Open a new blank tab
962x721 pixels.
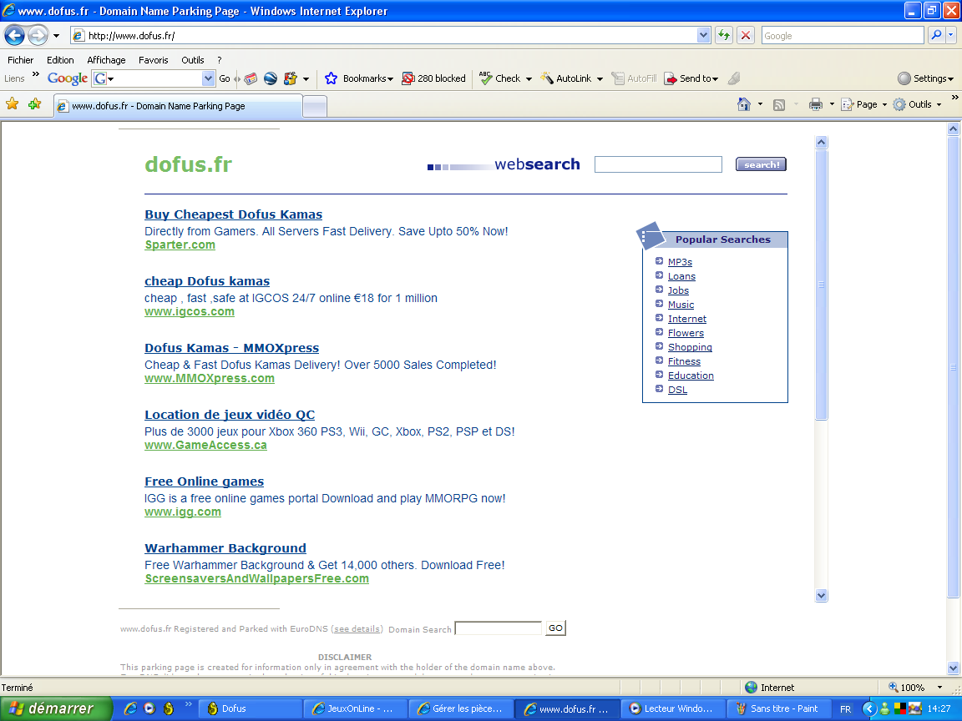click(315, 107)
